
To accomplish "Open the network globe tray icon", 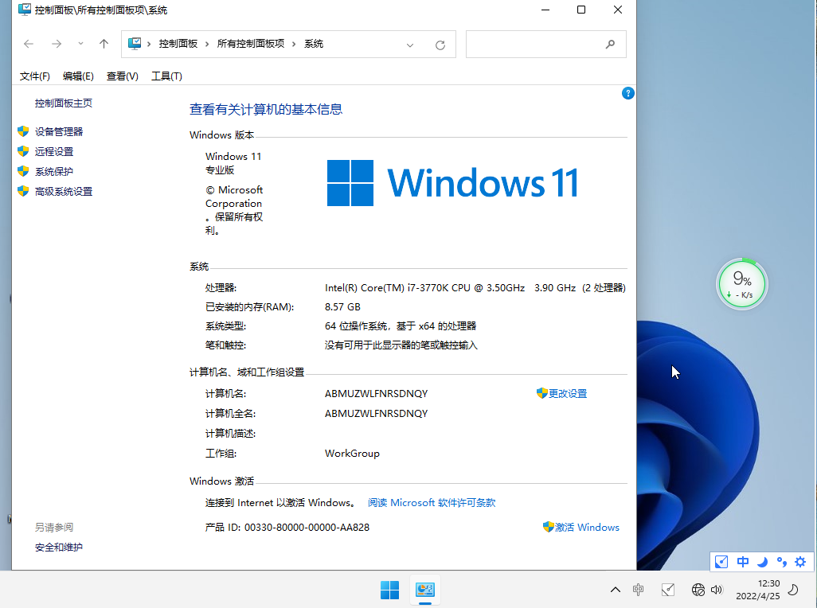I will point(698,590).
